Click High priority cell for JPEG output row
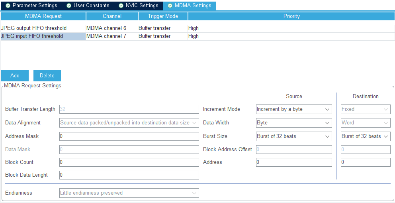Viewport: 395px width, 203px height. pyautogui.click(x=291, y=28)
